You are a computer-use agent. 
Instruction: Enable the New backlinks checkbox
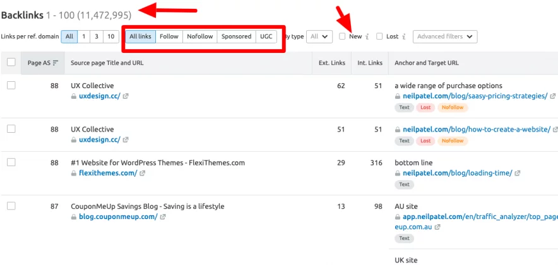[342, 36]
